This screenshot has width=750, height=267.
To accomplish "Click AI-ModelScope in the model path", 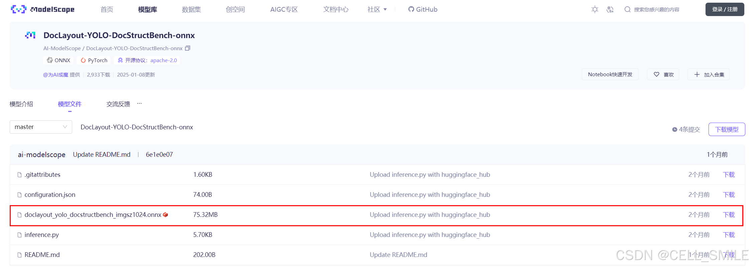I will tap(62, 48).
